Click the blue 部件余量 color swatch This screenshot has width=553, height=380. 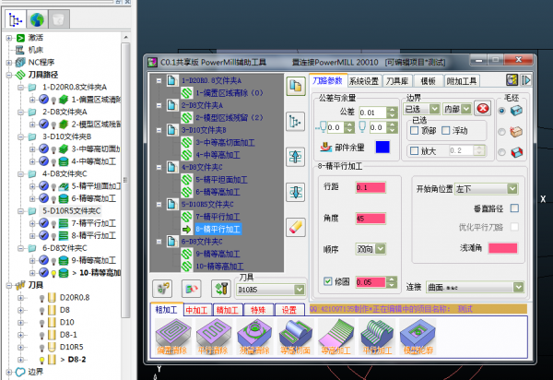382,147
